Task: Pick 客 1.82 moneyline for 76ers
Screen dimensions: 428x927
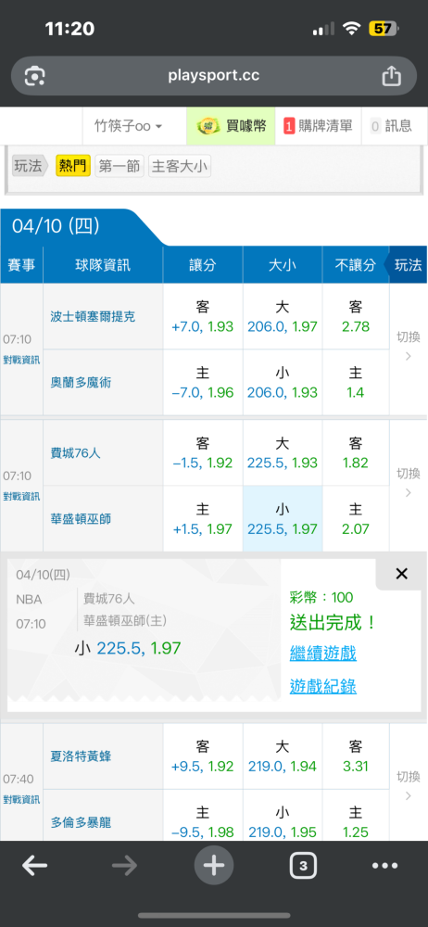Action: (x=356, y=453)
